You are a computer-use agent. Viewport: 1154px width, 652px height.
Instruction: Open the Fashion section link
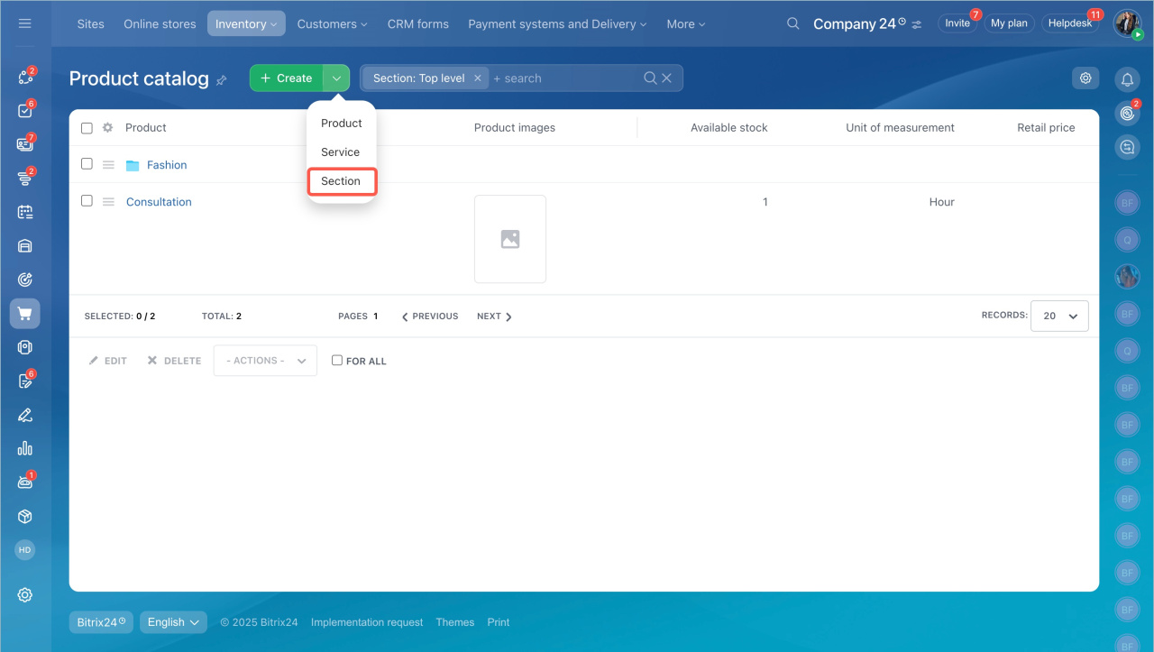(167, 165)
